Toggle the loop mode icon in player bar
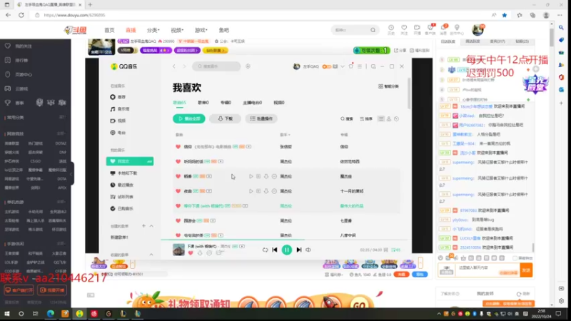Screen dimensions: 571x321 (x=265, y=250)
